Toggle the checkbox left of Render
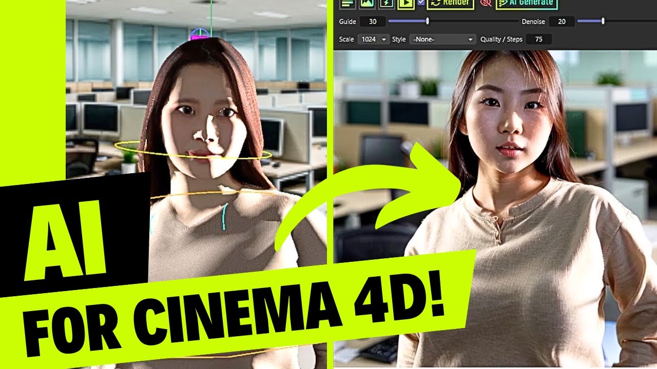This screenshot has width=657, height=369. click(421, 3)
